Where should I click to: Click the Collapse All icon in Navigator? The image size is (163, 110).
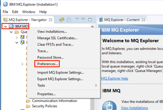click(x=69, y=19)
